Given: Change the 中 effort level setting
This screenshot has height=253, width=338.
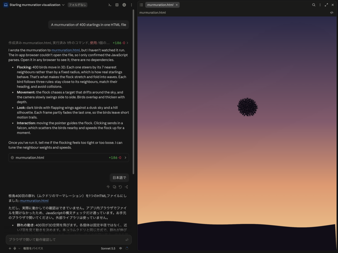Looking at the screenshot, I should tap(120, 248).
